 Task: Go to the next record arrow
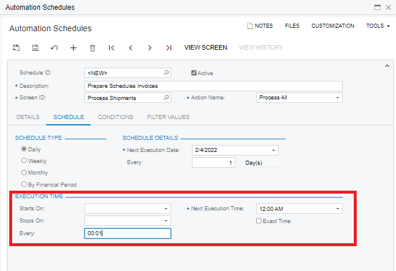pyautogui.click(x=150, y=48)
